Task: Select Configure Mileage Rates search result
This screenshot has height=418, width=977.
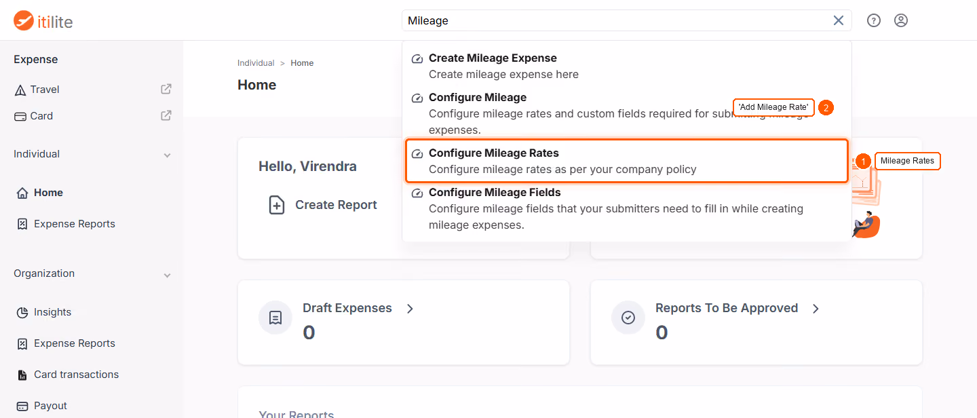Action: [627, 161]
